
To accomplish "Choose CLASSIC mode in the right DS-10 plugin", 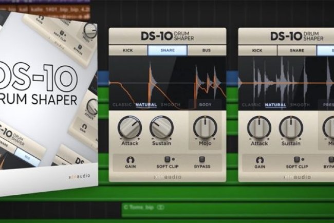I will pyautogui.click(x=251, y=105).
